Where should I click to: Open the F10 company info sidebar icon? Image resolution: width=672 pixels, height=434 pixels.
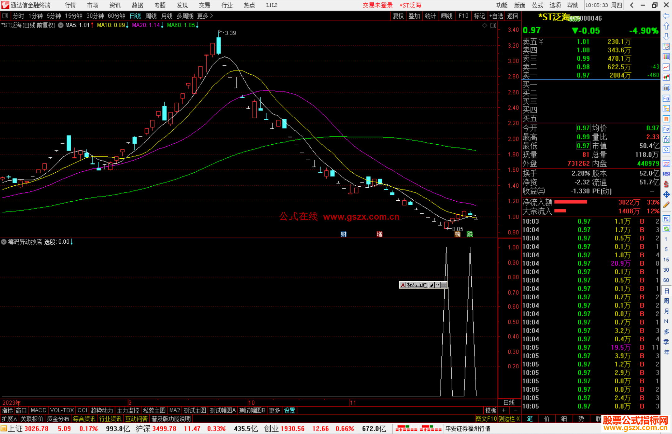666,99
